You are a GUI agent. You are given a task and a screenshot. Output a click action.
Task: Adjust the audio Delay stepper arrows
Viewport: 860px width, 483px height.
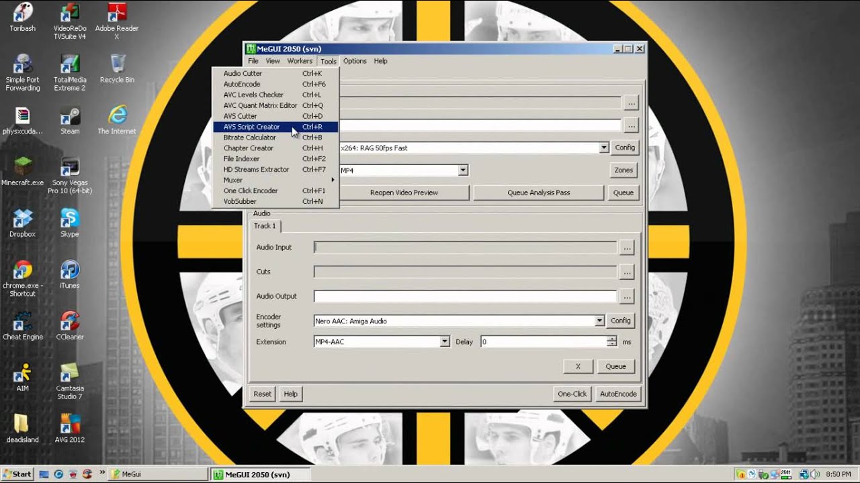point(611,341)
